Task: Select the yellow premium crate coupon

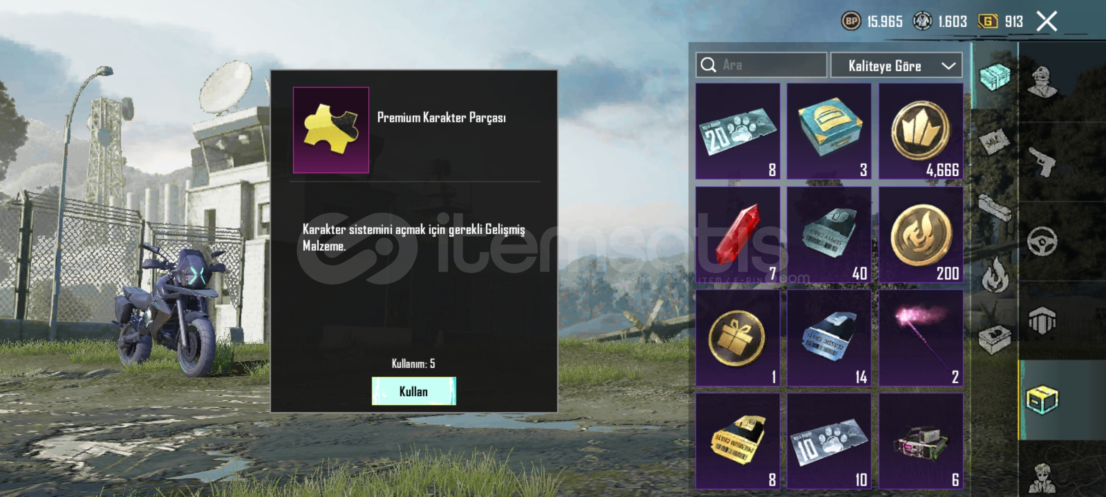Action: click(x=738, y=441)
